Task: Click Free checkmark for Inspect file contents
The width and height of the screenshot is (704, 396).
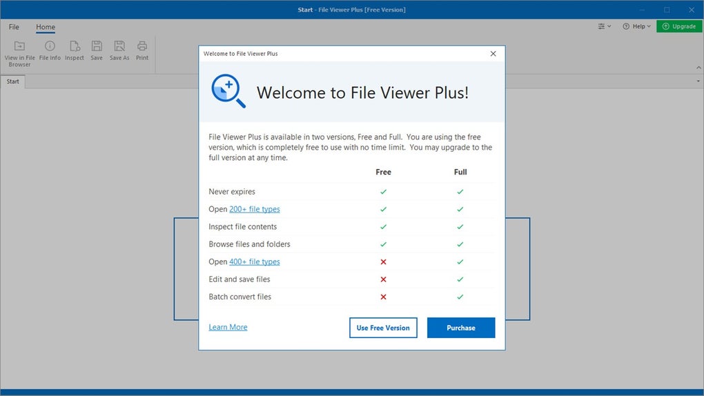Action: coord(384,227)
